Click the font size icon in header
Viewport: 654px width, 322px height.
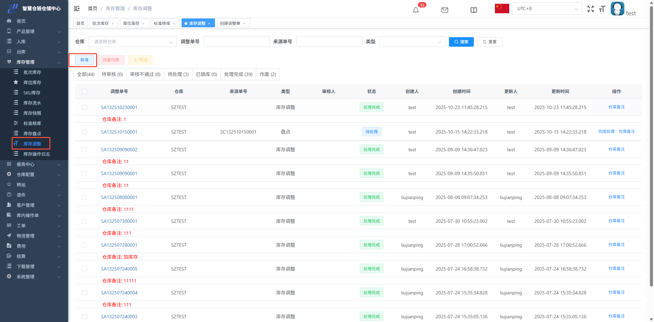coord(602,9)
